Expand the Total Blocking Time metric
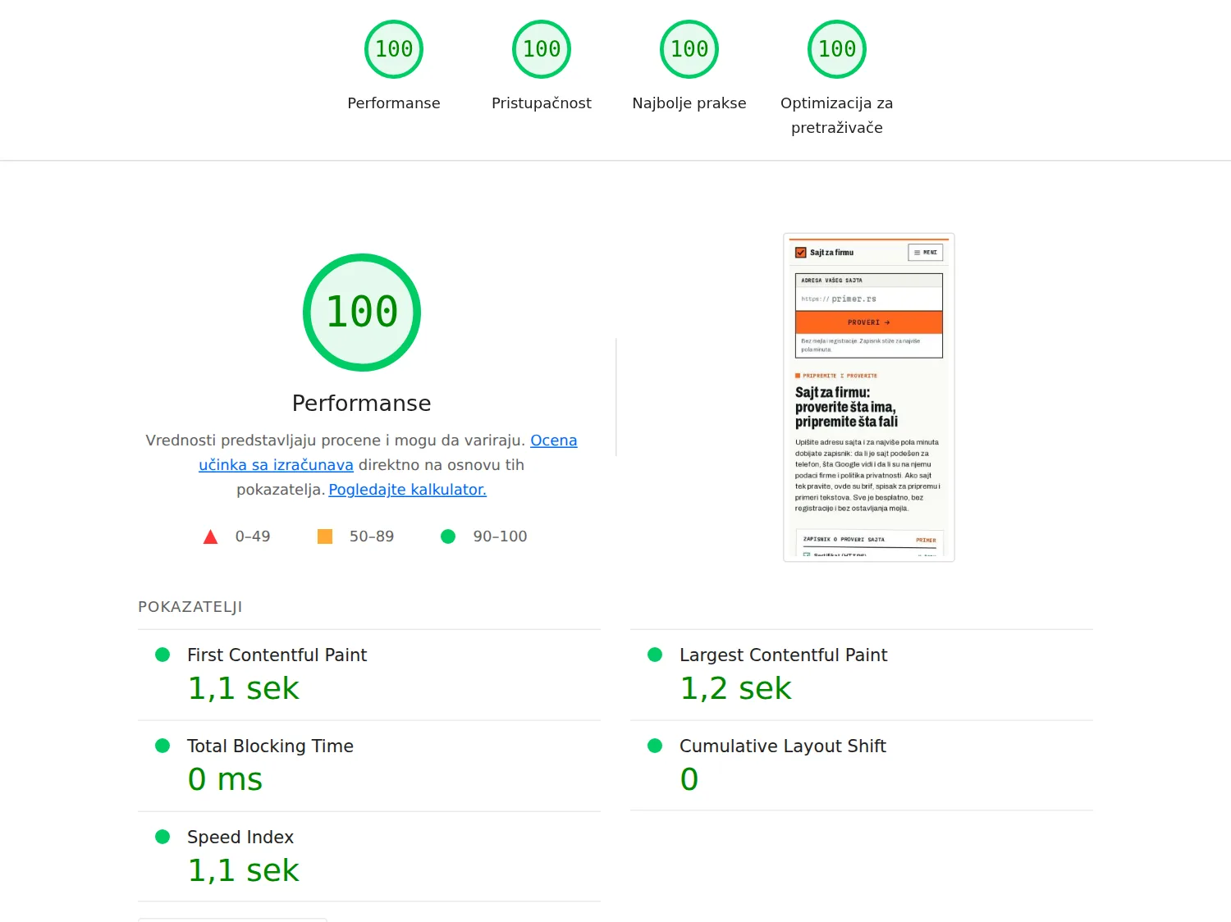 369,766
